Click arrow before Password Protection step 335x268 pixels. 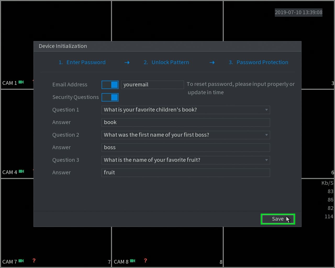[x=212, y=63]
